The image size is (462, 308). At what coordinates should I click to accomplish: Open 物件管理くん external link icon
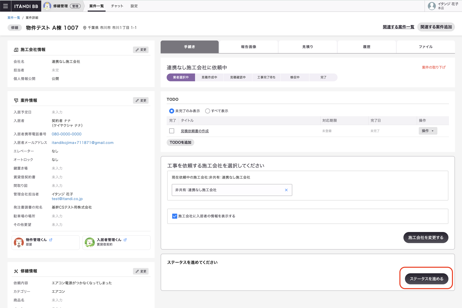click(51, 240)
